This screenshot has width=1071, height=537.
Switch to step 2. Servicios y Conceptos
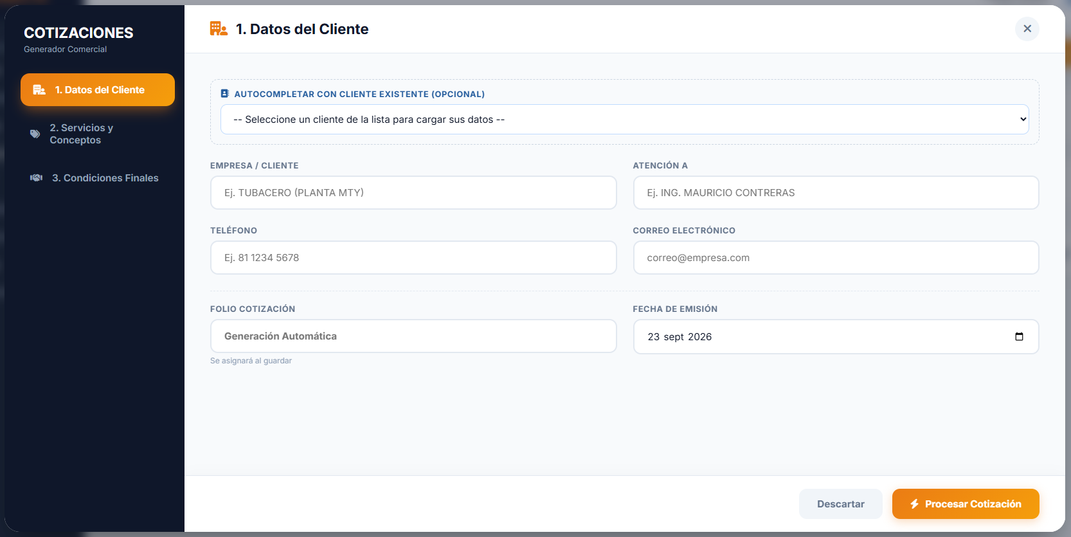click(98, 134)
